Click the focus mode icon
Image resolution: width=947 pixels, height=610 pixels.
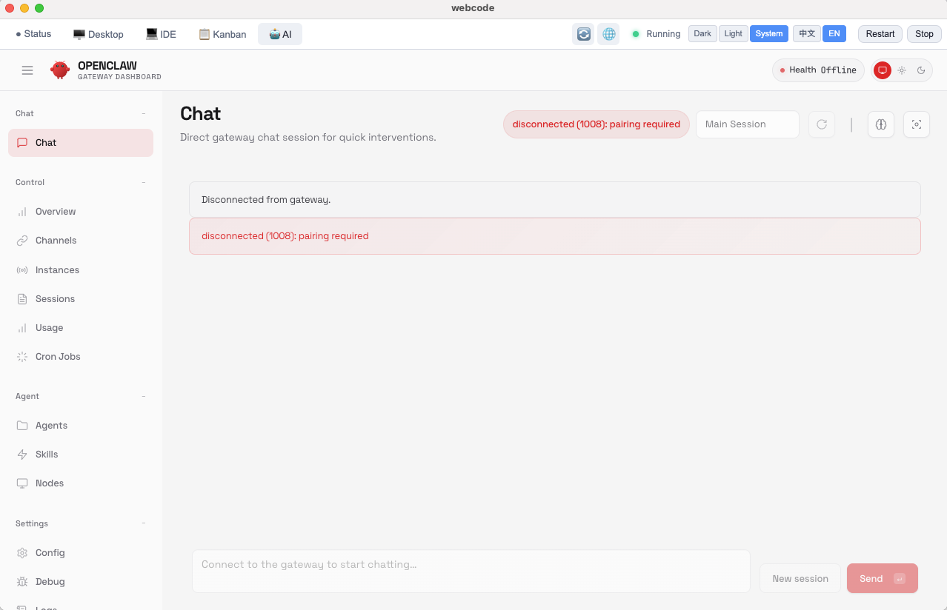[x=916, y=124]
